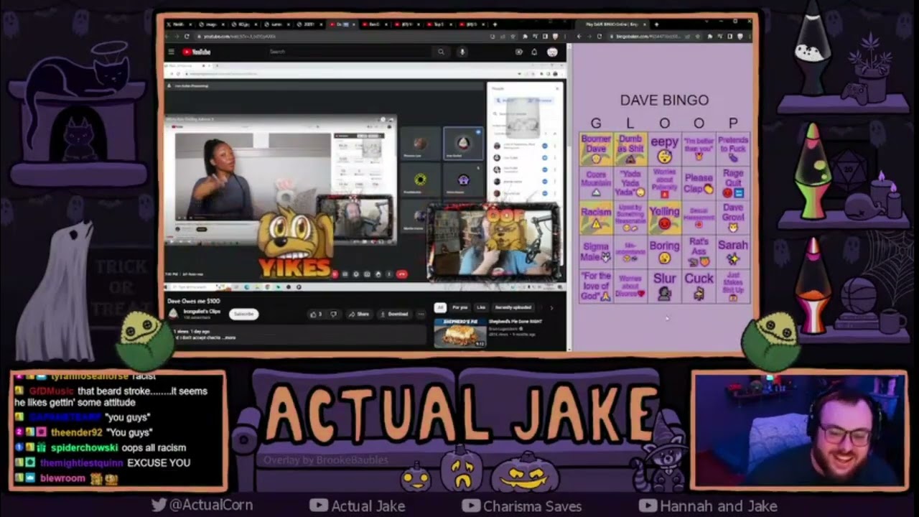
Task: Click the DAVE BINGO card title
Action: point(664,101)
